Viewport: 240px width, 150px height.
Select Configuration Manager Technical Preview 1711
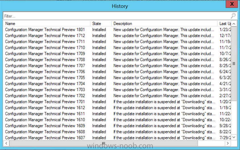click(x=45, y=42)
